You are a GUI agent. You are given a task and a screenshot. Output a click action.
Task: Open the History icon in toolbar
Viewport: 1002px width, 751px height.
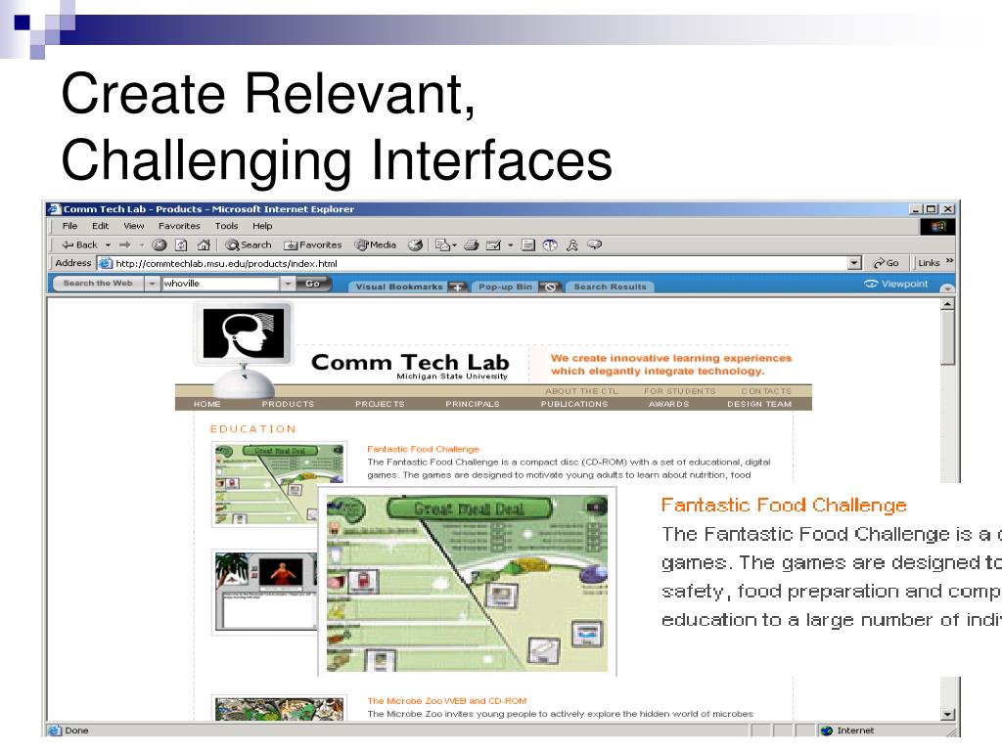click(x=415, y=245)
